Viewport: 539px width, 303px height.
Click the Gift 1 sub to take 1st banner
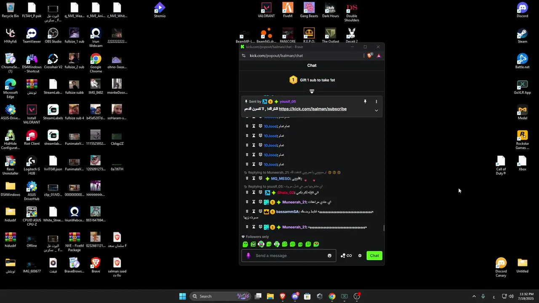(x=312, y=80)
